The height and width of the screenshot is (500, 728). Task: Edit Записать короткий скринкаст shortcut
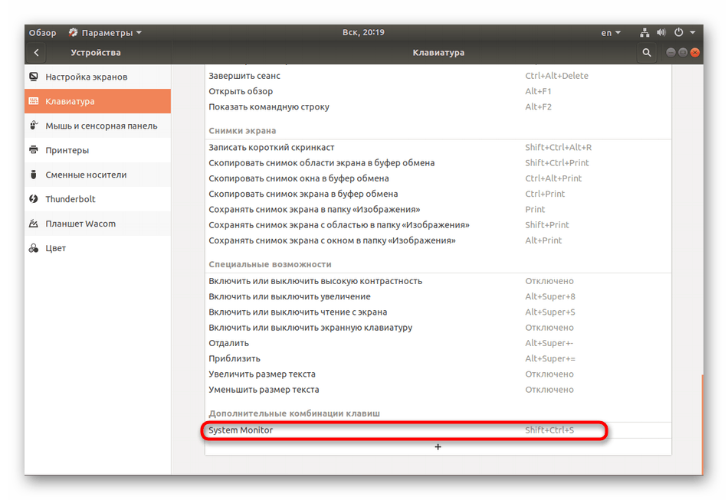click(438, 148)
